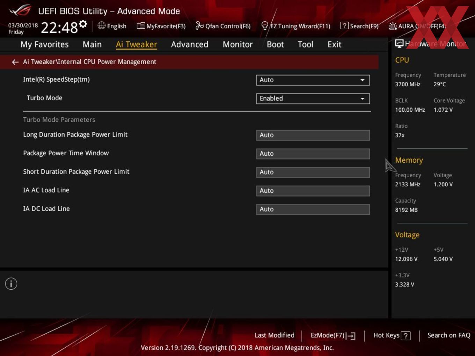Click the Hot Keys question mark icon
Screen dimensions: 475x356
click(x=405, y=336)
